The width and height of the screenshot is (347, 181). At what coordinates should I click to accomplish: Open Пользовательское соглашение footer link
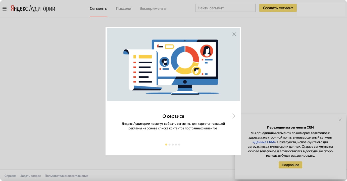67,176
